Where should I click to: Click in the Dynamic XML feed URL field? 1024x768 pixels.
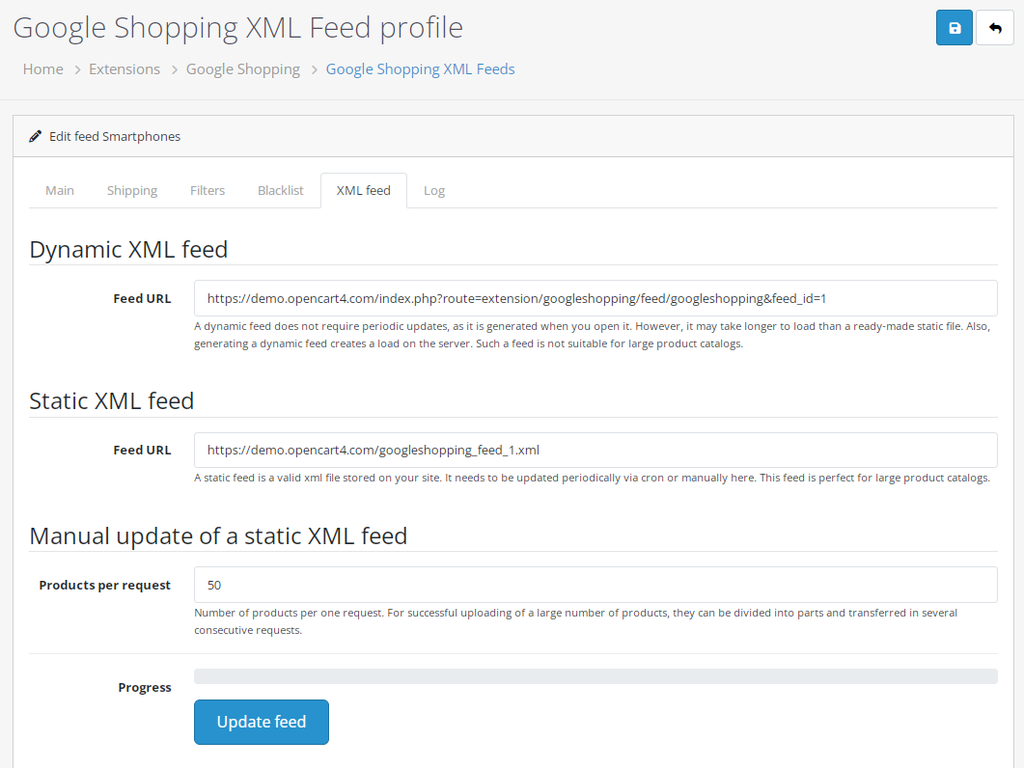[595, 298]
